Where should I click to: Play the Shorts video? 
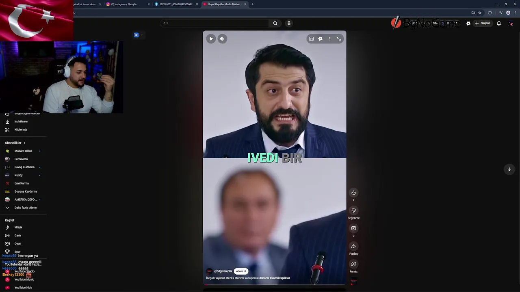click(x=211, y=39)
